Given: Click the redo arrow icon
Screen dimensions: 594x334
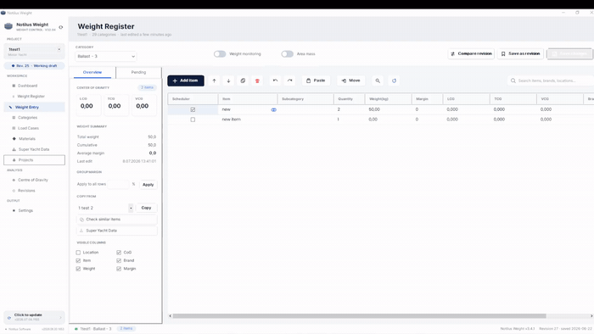Looking at the screenshot, I should pyautogui.click(x=290, y=81).
